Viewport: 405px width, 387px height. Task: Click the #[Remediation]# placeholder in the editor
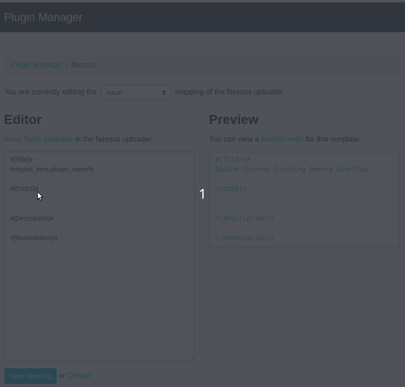34,238
